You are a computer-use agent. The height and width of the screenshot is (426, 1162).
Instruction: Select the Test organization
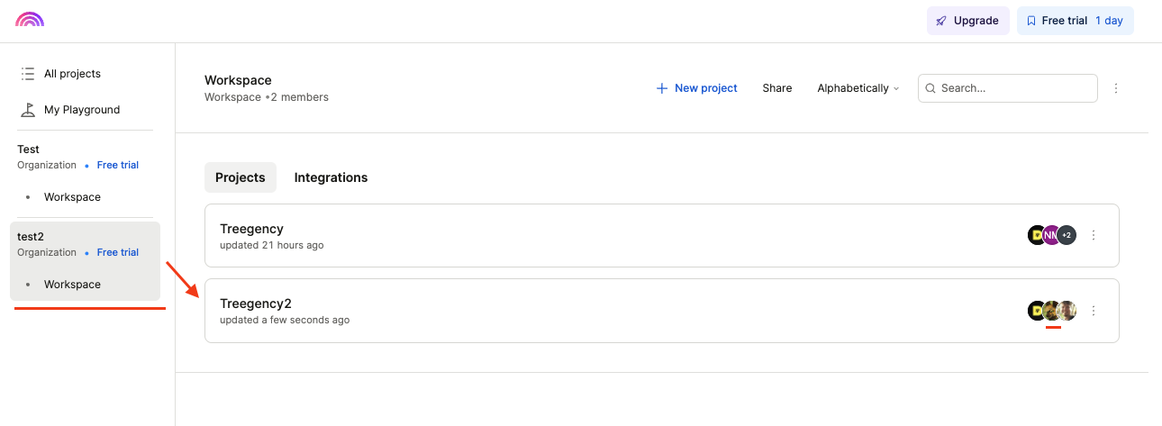click(29, 150)
